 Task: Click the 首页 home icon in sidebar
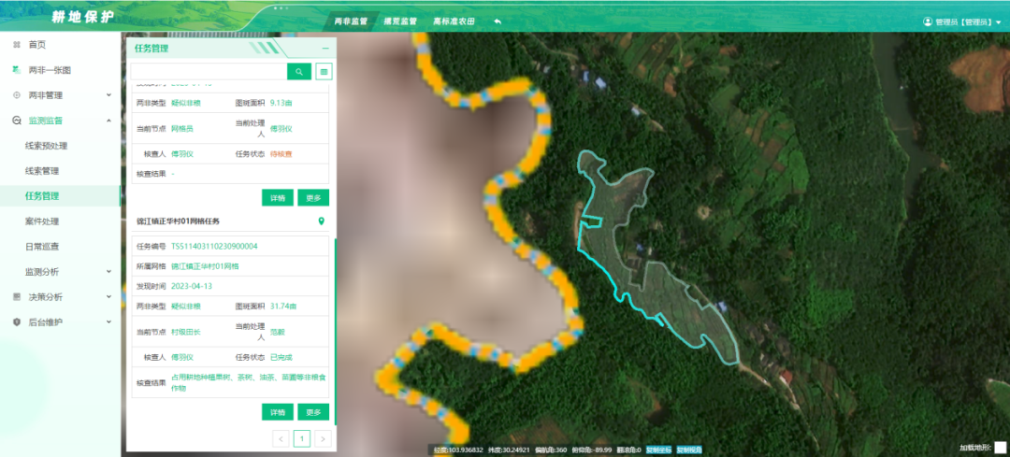(x=16, y=45)
